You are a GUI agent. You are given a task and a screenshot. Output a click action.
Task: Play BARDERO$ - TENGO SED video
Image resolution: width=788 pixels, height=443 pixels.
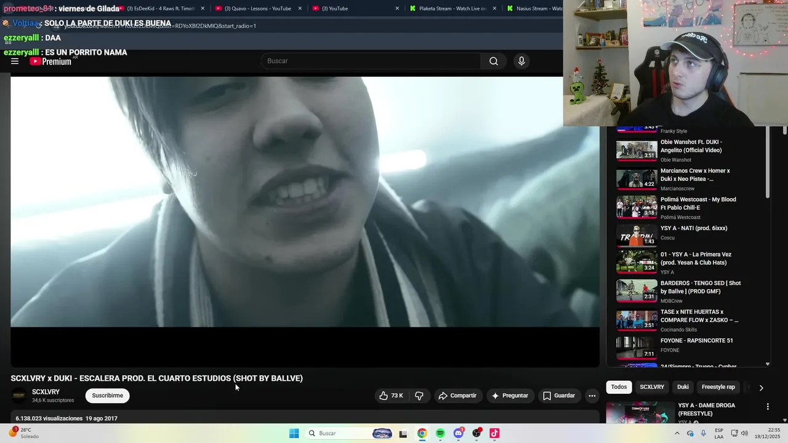691,291
